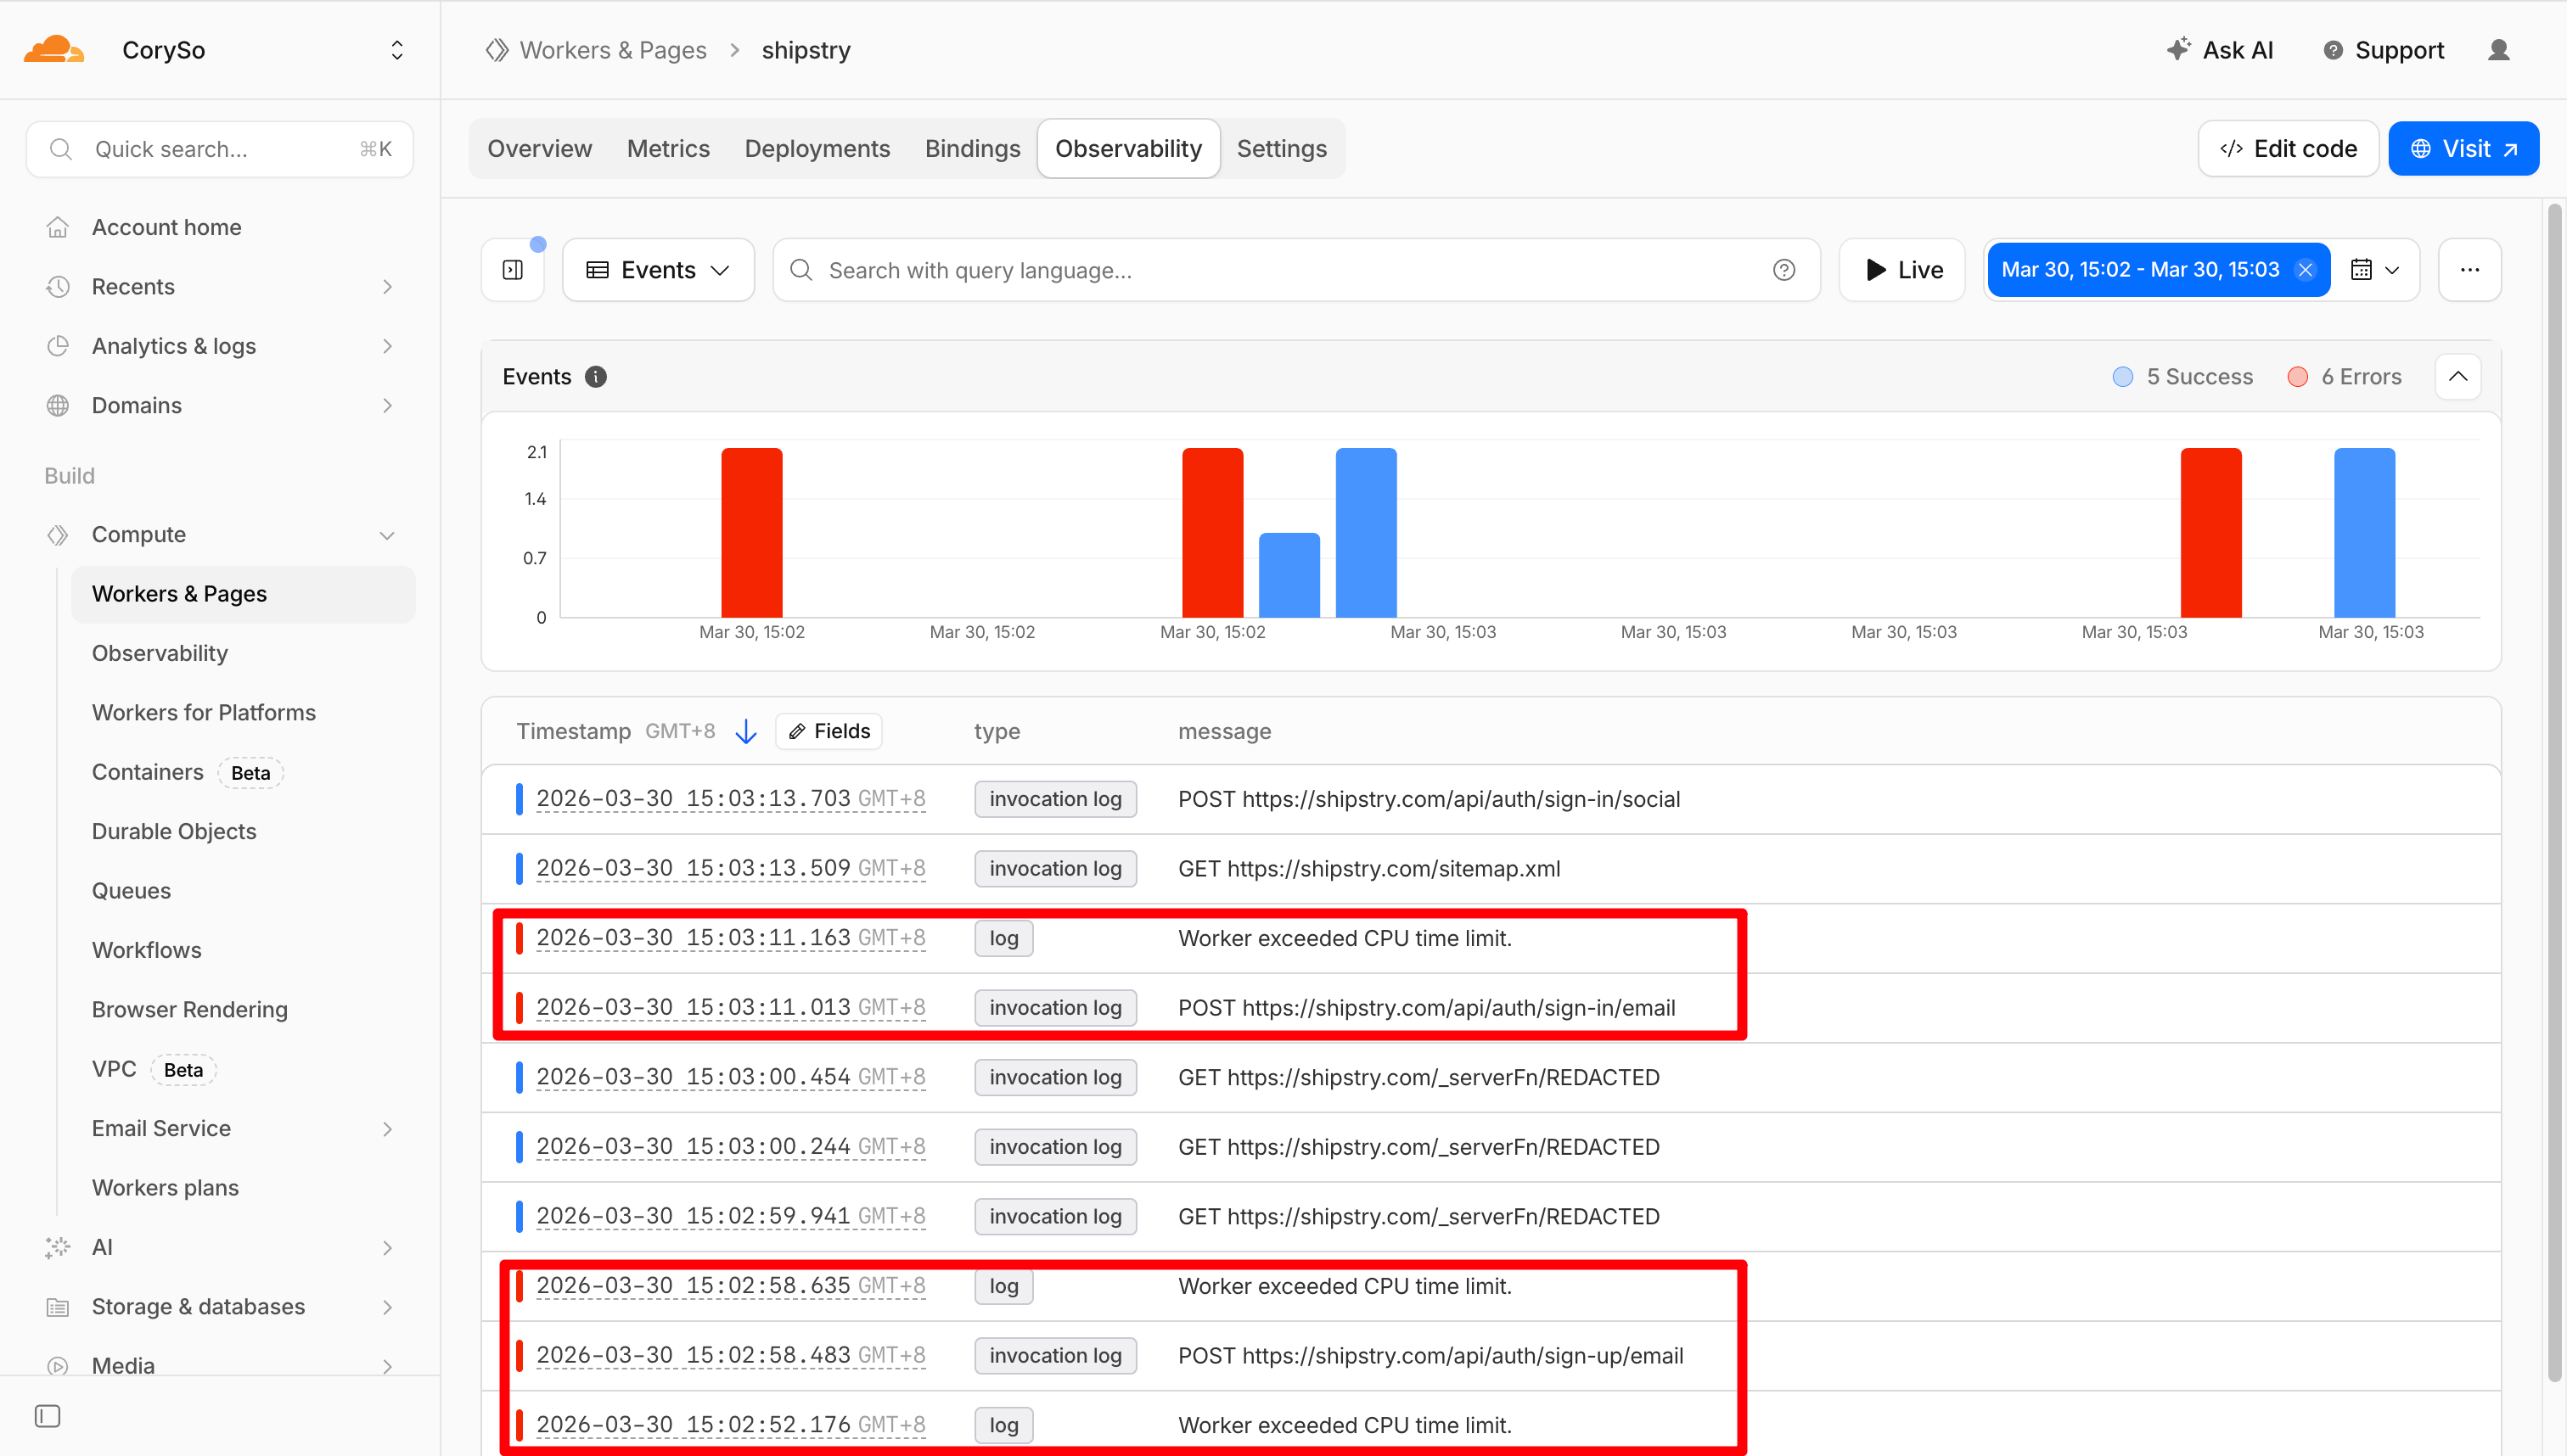Click the Cloudflare logo
The width and height of the screenshot is (2567, 1456).
coord(54,50)
